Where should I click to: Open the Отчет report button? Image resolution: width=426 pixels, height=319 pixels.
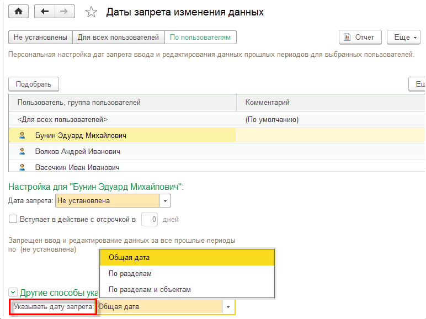pos(360,38)
